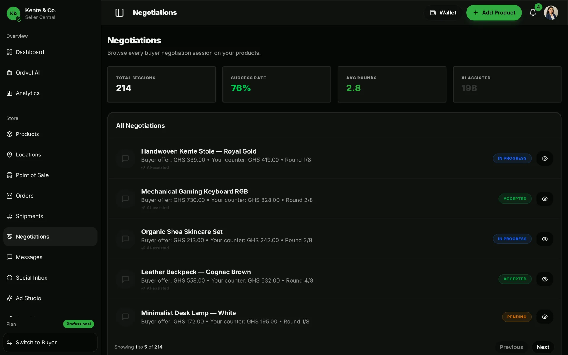This screenshot has height=355, width=568.
Task: Click the Professional plan badge
Action: click(x=78, y=324)
